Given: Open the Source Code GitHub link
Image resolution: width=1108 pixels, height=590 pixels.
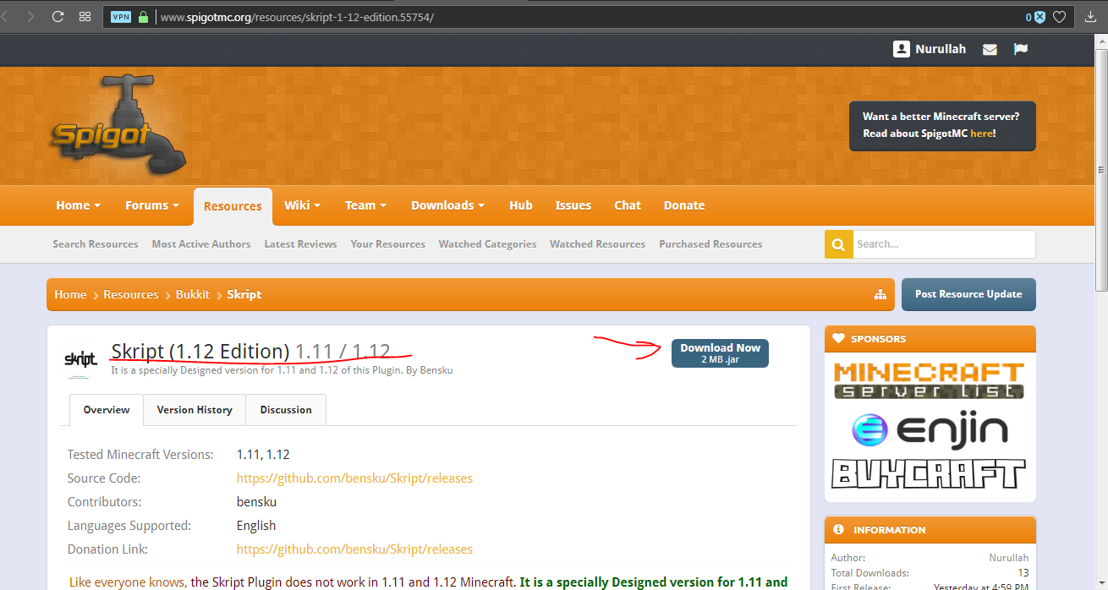Looking at the screenshot, I should click(x=354, y=478).
